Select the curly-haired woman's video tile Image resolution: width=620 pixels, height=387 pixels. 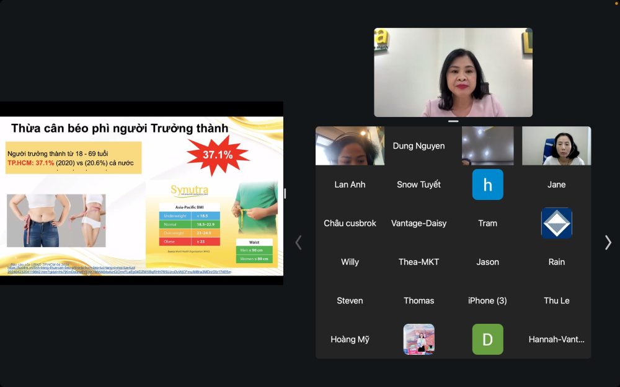click(350, 146)
